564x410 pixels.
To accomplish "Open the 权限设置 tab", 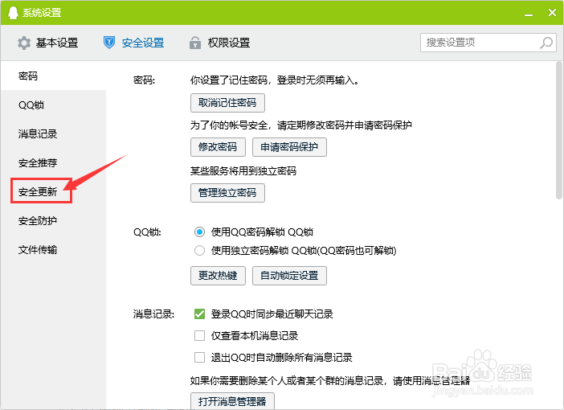I will [x=219, y=43].
